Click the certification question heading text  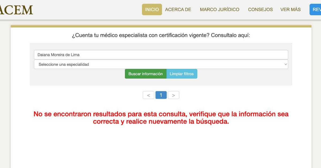tap(161, 35)
